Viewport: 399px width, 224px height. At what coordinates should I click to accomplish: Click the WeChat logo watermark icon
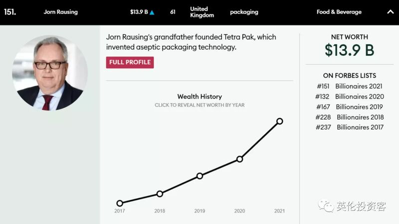pyautogui.click(x=326, y=206)
